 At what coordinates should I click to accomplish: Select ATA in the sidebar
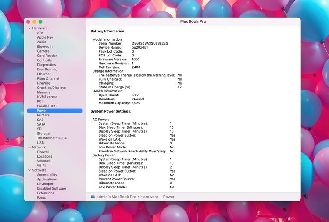[x=40, y=33]
